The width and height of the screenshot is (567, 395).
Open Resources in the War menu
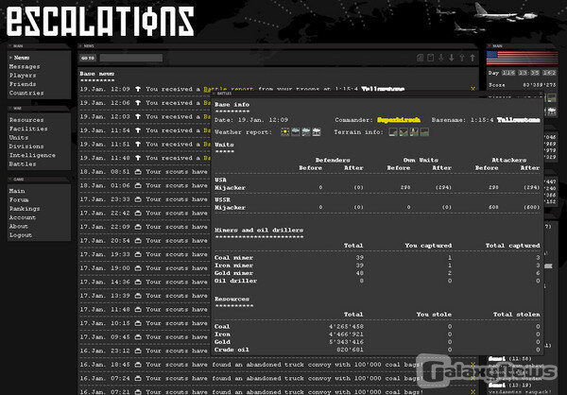pos(26,120)
